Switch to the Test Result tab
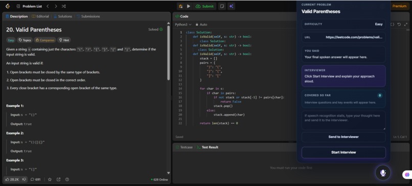This screenshot has width=412, height=186. (x=208, y=147)
